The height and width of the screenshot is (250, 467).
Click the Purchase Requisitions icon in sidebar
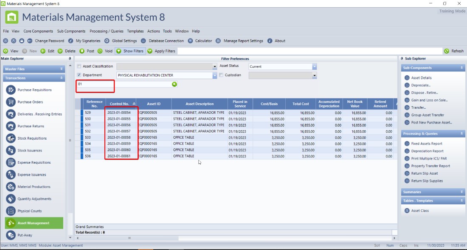click(11, 90)
